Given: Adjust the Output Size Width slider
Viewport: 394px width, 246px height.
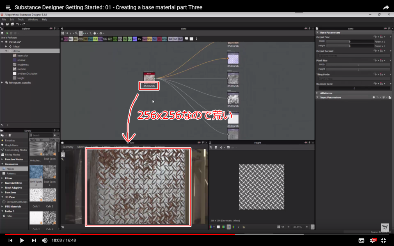Looking at the screenshot, I should point(350,41).
